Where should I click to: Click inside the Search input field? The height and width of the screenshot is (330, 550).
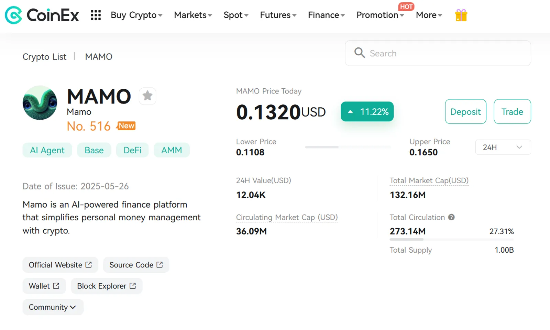(438, 53)
